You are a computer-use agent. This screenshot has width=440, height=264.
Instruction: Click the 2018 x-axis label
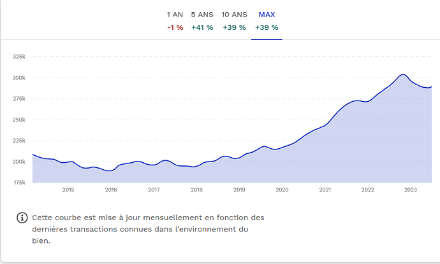tap(196, 190)
